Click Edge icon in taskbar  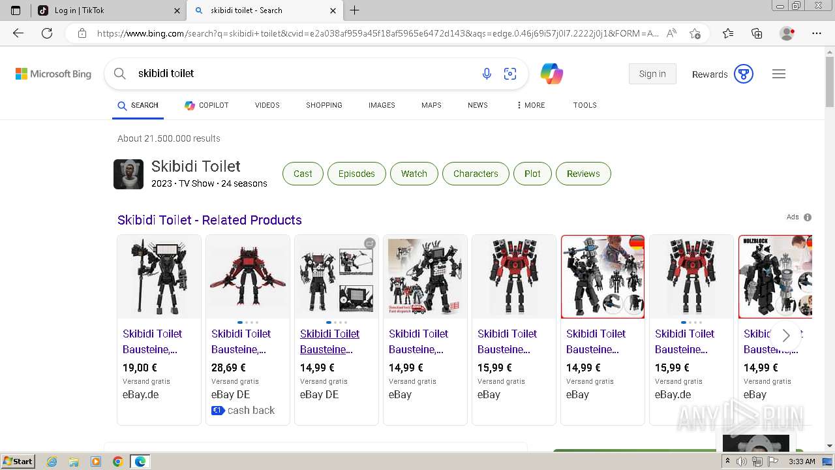tap(140, 462)
